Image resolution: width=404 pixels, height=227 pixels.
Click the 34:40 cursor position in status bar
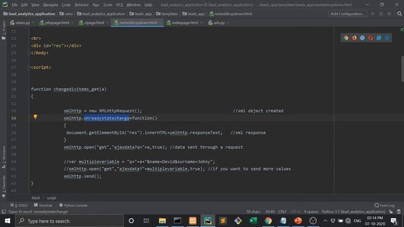(270, 212)
